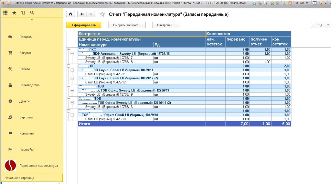Toggle the panel layout icon
This screenshot has width=331, height=184.
click(315, 3)
